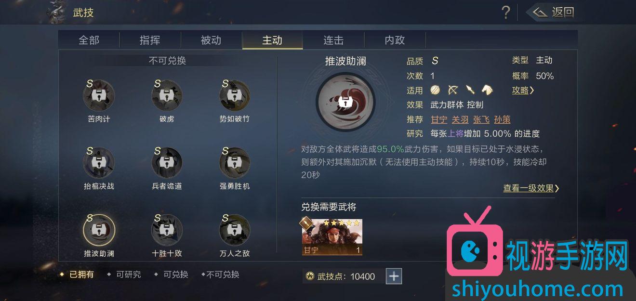636x301 pixels.
Task: Select the 兵者诡道 skill icon
Action: [x=167, y=163]
